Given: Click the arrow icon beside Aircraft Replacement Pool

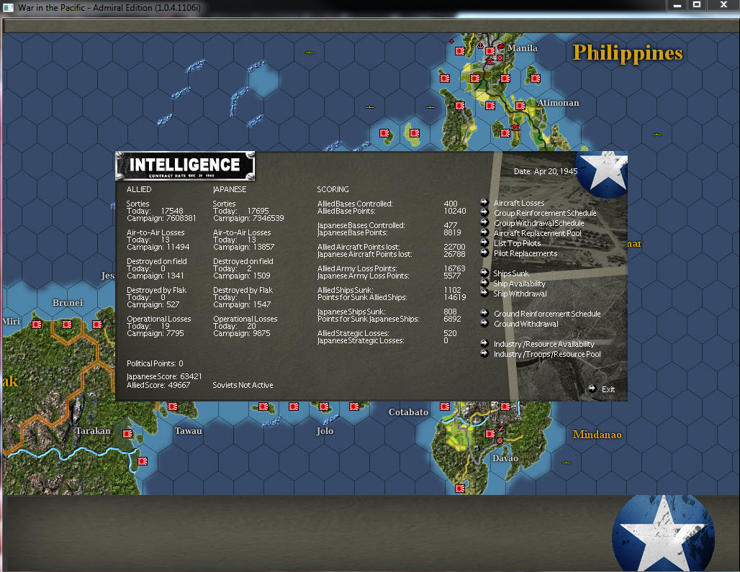Looking at the screenshot, I should pos(484,232).
